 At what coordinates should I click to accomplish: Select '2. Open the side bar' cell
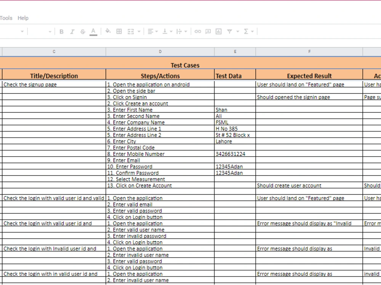click(x=160, y=91)
